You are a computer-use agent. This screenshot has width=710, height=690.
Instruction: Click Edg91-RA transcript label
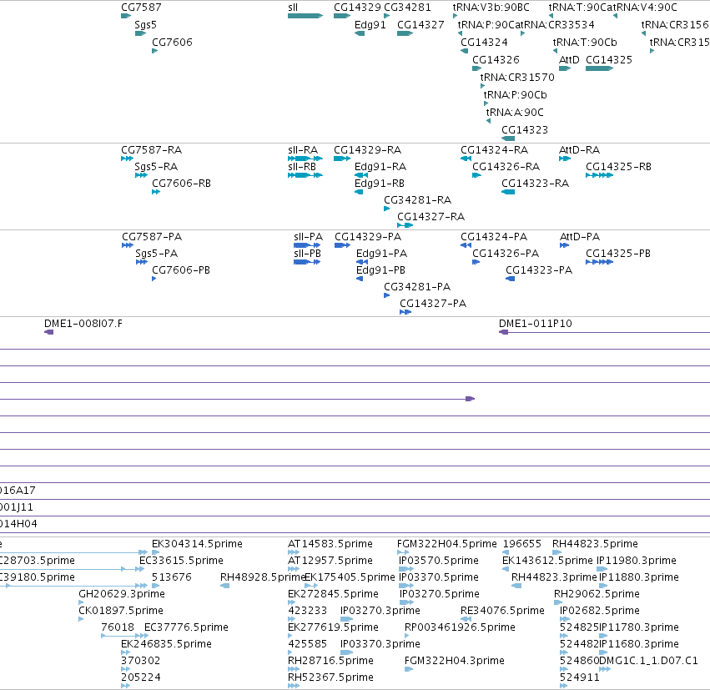(380, 167)
